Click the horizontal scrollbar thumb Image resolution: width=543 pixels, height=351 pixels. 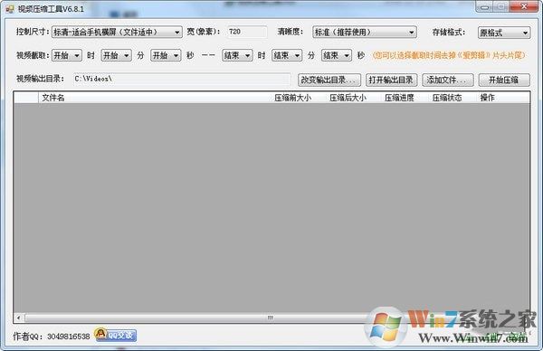[x=270, y=318]
